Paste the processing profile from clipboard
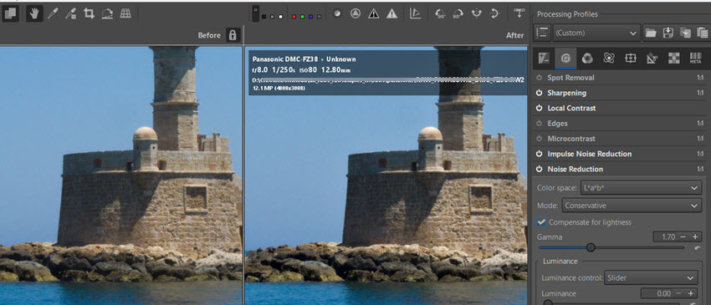The image size is (711, 305). pyautogui.click(x=703, y=33)
